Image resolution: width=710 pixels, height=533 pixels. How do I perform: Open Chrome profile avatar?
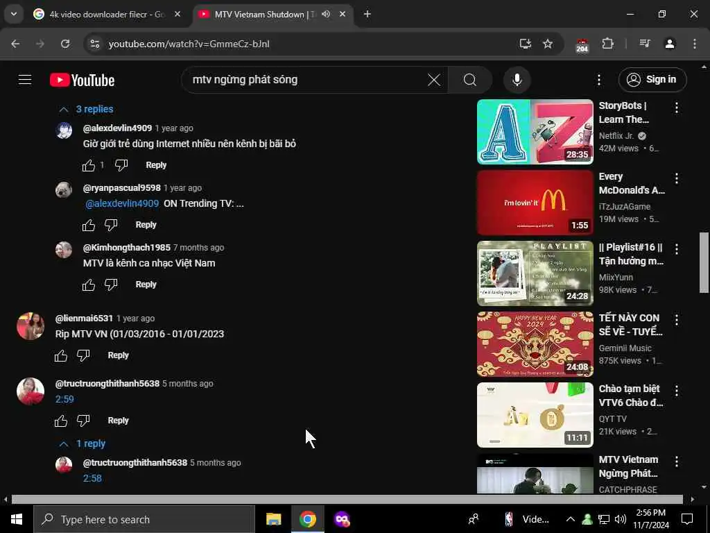pyautogui.click(x=670, y=44)
